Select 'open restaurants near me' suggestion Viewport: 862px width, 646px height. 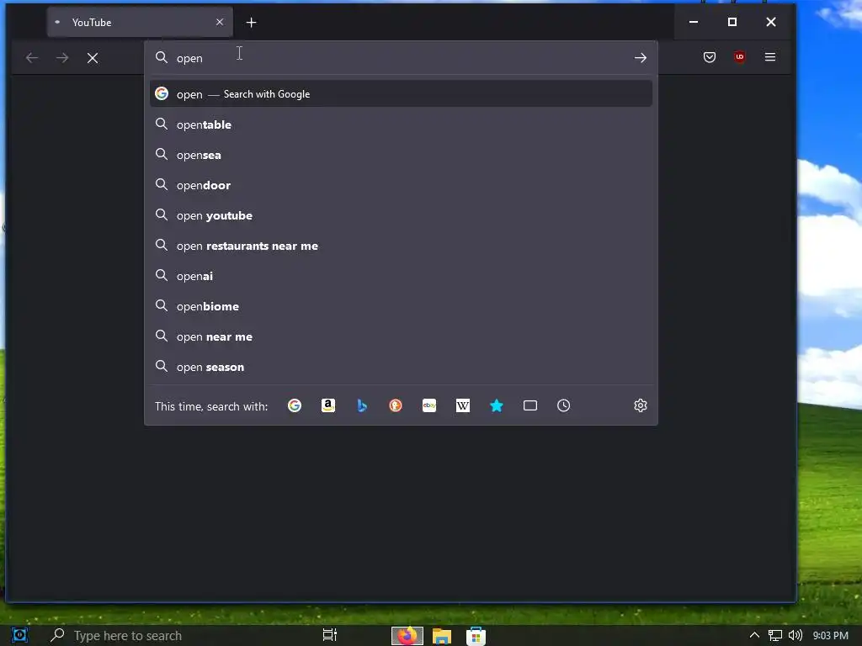(x=401, y=246)
